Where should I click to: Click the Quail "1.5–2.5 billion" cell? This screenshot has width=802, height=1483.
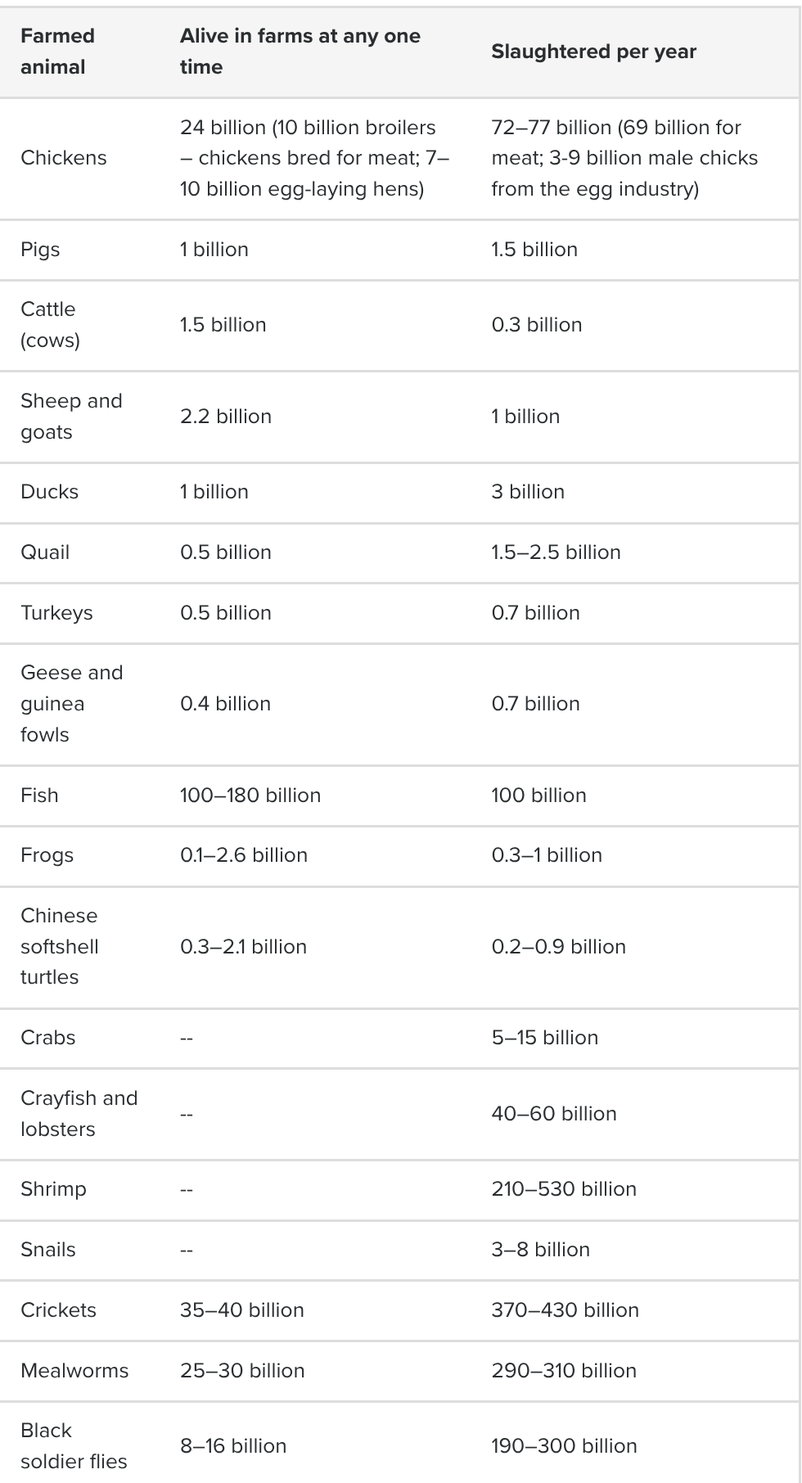tap(556, 552)
